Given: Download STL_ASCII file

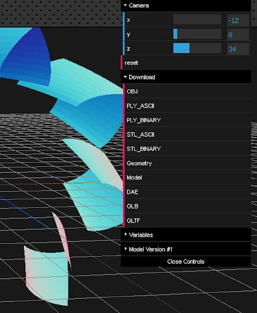Looking at the screenshot, I should tap(188, 134).
